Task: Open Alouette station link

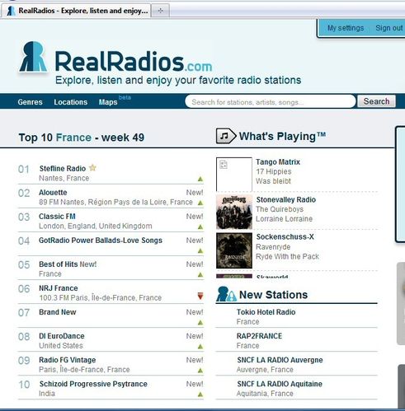Action: 53,193
